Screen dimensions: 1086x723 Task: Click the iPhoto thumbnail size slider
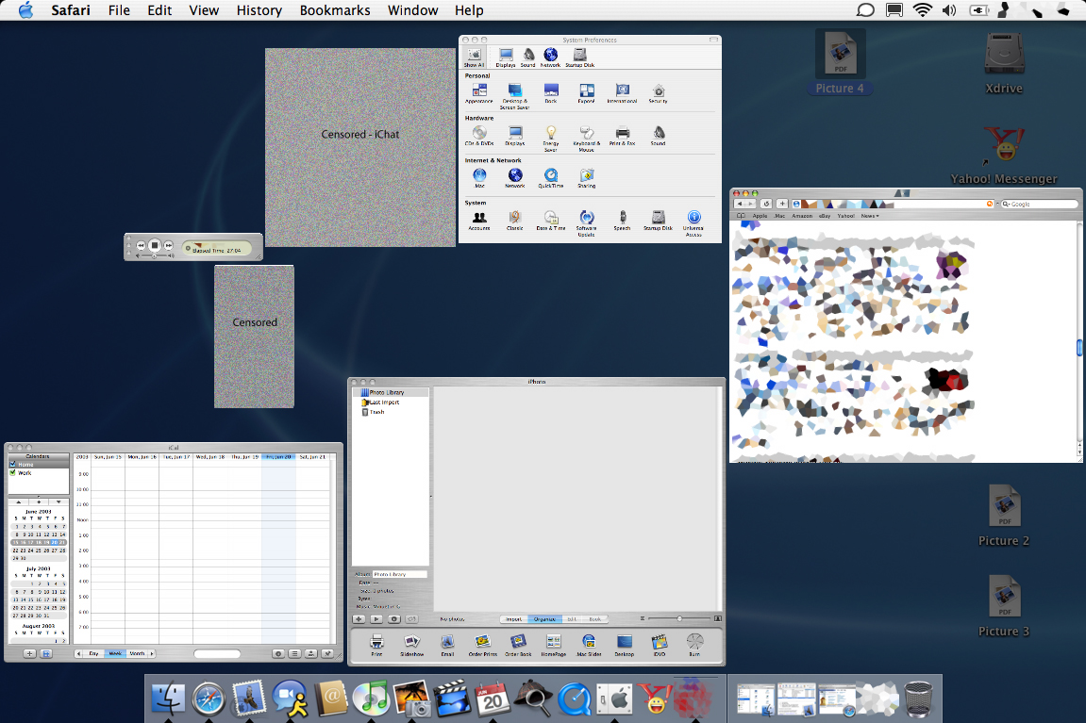point(678,618)
